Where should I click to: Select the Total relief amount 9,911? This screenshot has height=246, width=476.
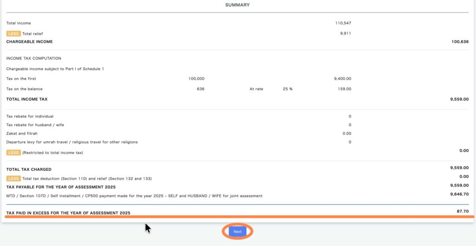tap(345, 33)
